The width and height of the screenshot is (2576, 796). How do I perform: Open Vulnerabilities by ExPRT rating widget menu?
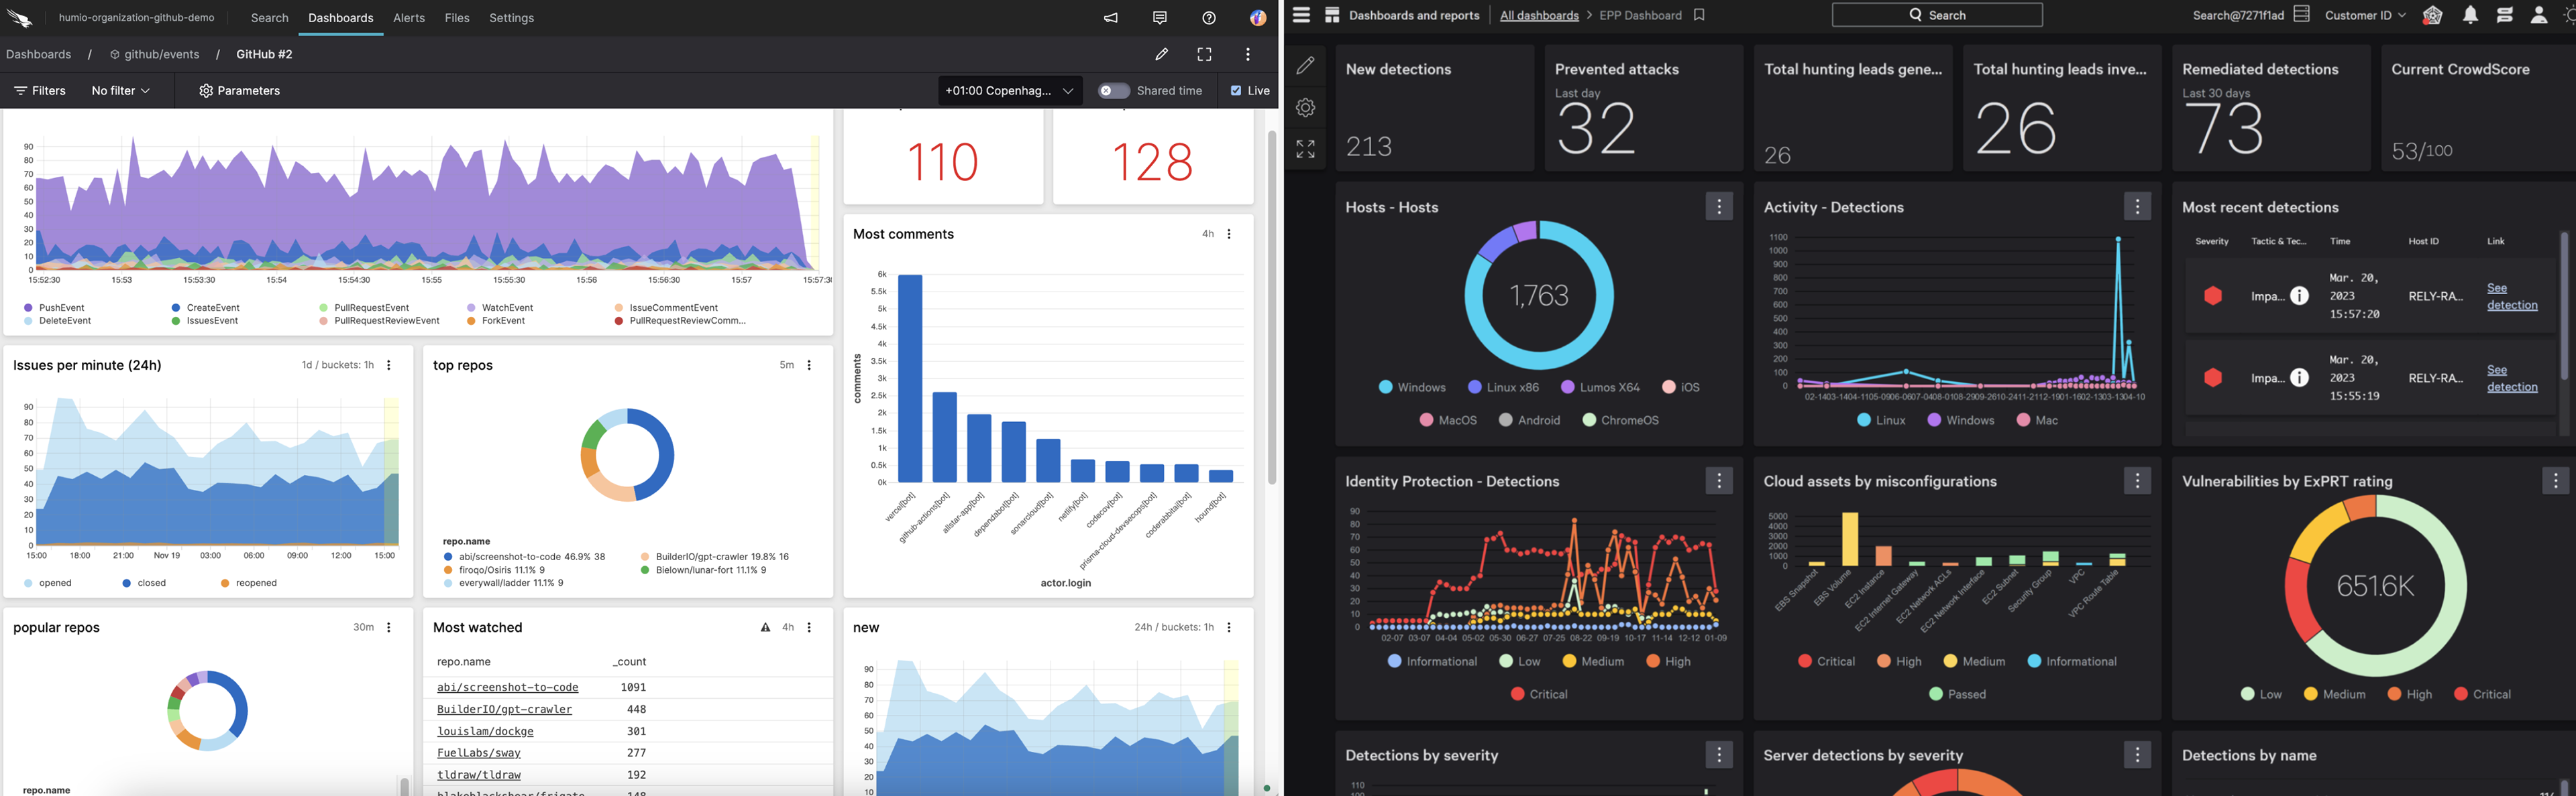(x=2555, y=480)
